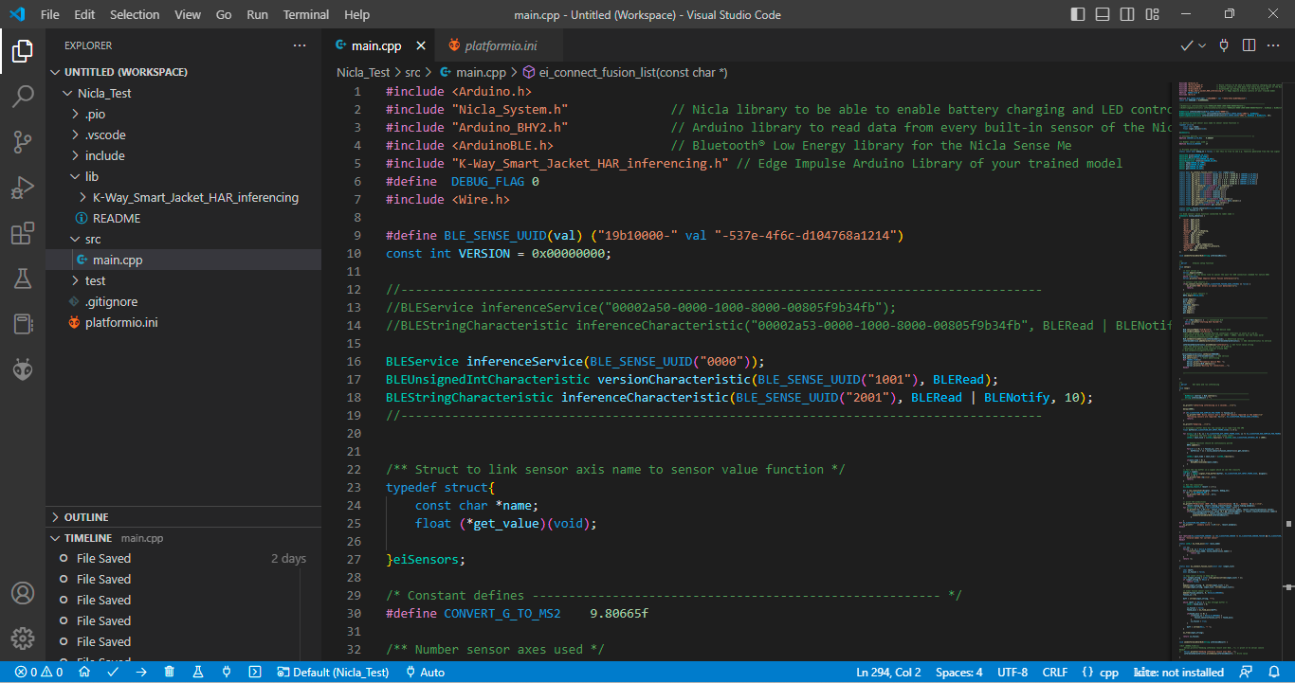Open the Source Control view
1295x683 pixels.
23,142
